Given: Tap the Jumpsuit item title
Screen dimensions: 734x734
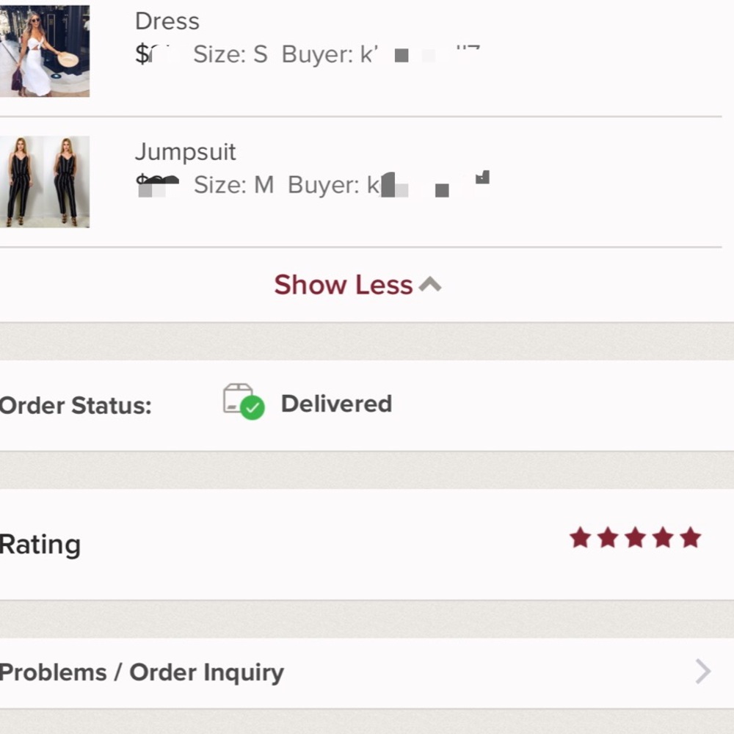Looking at the screenshot, I should [186, 152].
